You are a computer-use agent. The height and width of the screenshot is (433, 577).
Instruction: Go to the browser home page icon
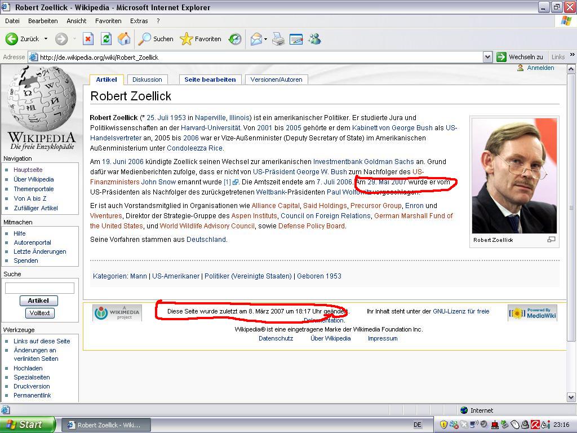124,39
